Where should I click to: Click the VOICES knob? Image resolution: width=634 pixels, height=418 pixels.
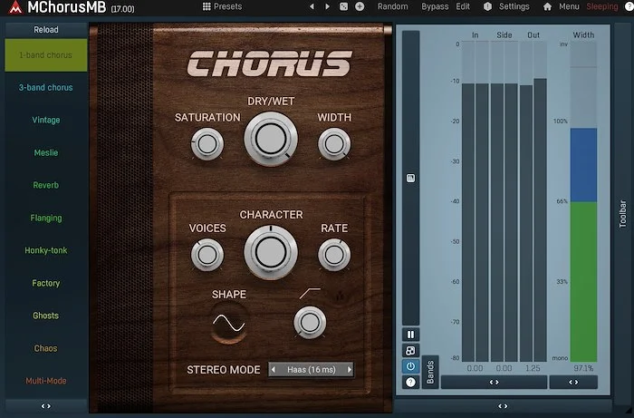(207, 255)
